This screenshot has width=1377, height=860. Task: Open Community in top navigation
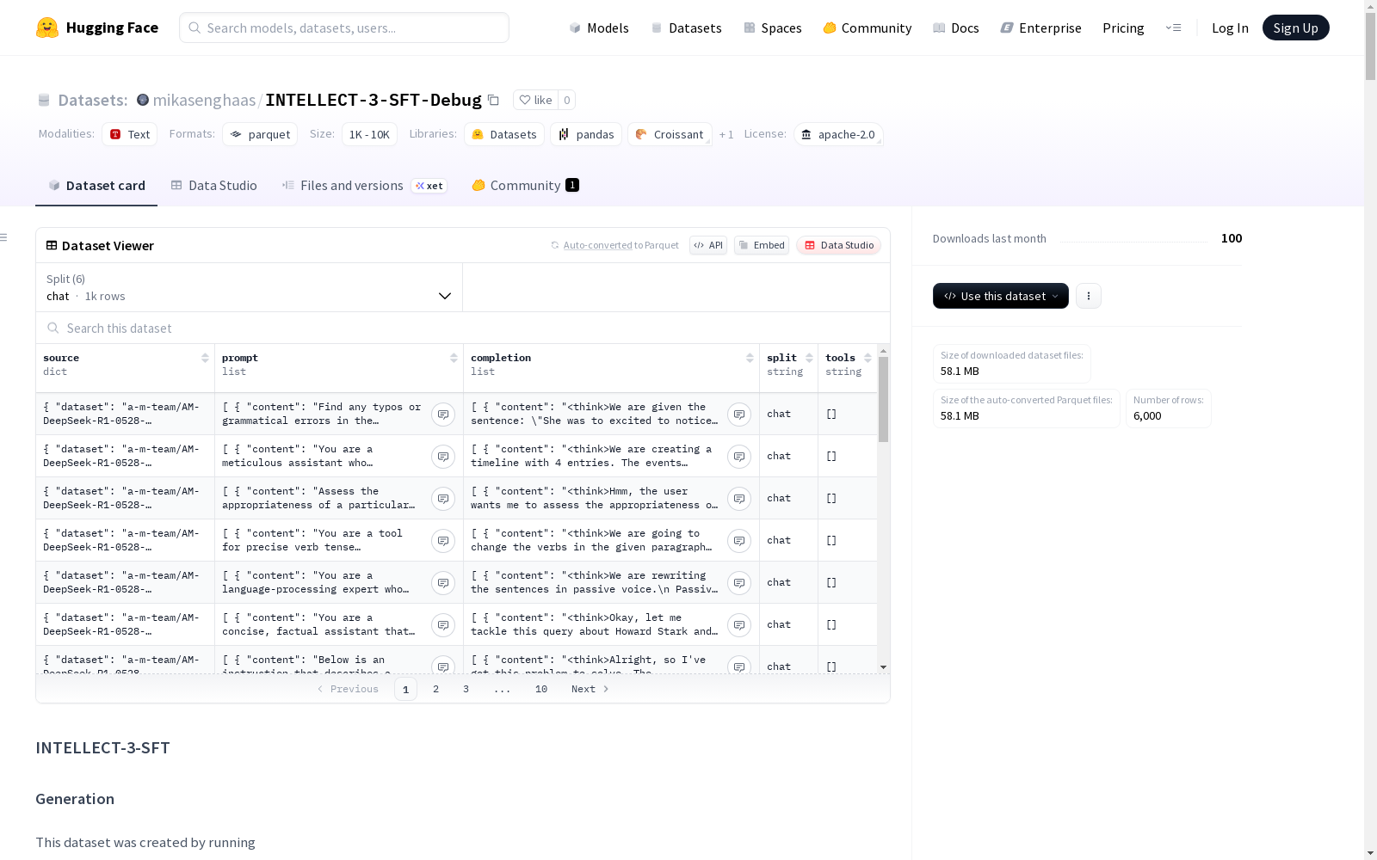click(868, 28)
